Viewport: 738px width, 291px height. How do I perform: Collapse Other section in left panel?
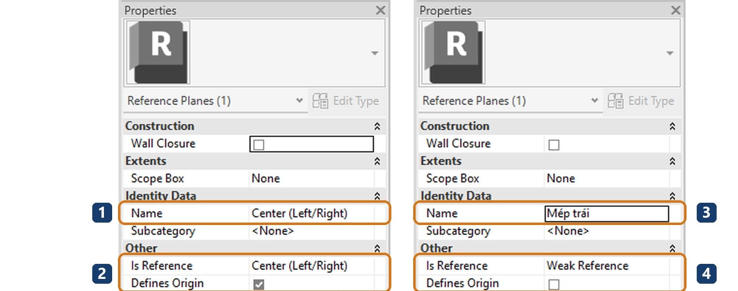[x=377, y=248]
